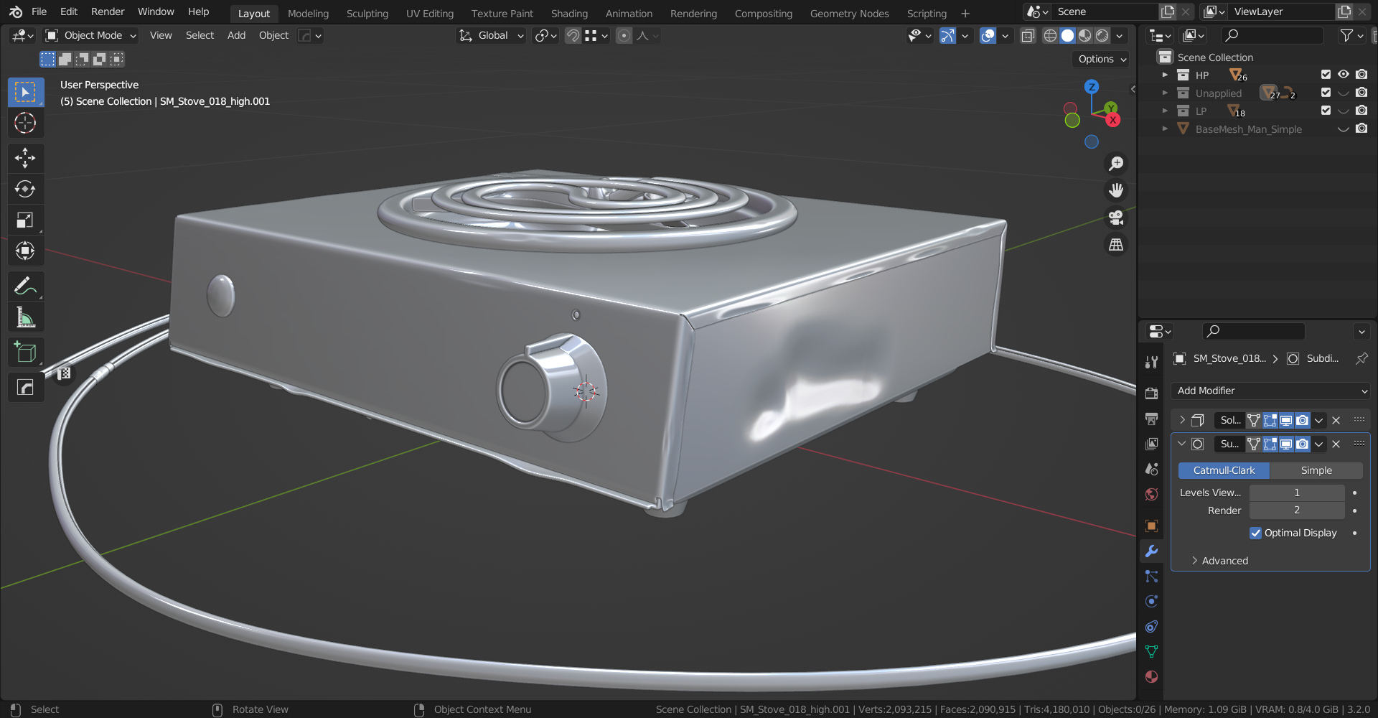Hide the HP collection with the eye toggle
Image resolution: width=1378 pixels, height=718 pixels.
1343,74
